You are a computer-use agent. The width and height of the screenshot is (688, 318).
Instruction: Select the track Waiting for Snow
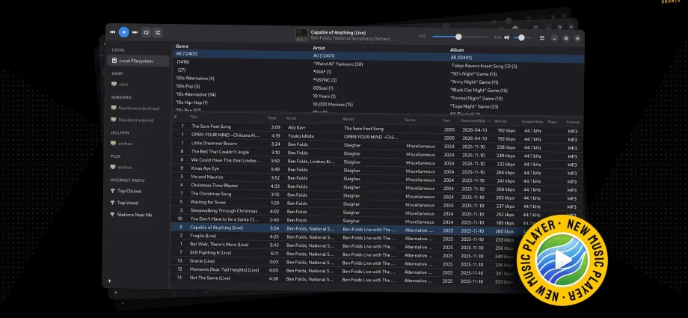208,202
